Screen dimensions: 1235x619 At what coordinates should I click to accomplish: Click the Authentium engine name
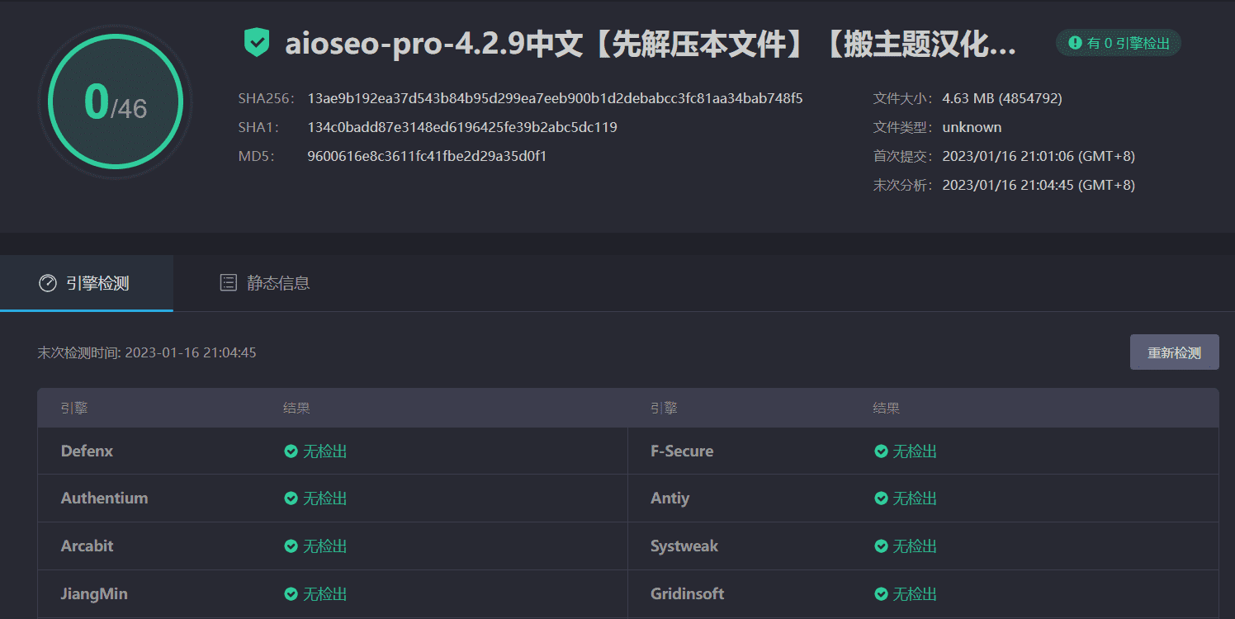pyautogui.click(x=104, y=499)
